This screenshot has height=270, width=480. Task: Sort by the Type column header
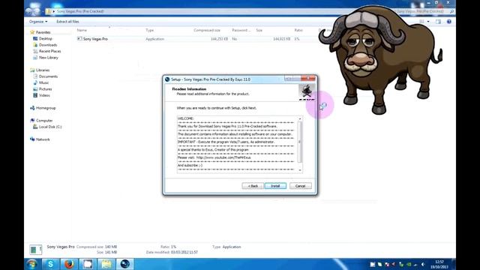coord(149,30)
